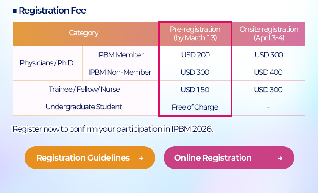Click the Onsite registration (April 3-4) header
Screen dimensions: 318x193
click(269, 34)
